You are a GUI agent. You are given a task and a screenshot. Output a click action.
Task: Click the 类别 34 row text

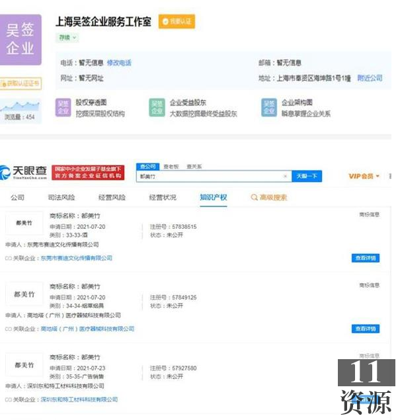(x=77, y=306)
